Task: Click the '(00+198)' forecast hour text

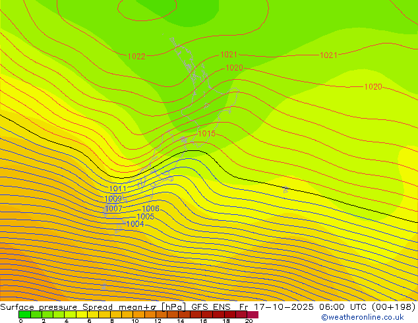Action: [394, 307]
